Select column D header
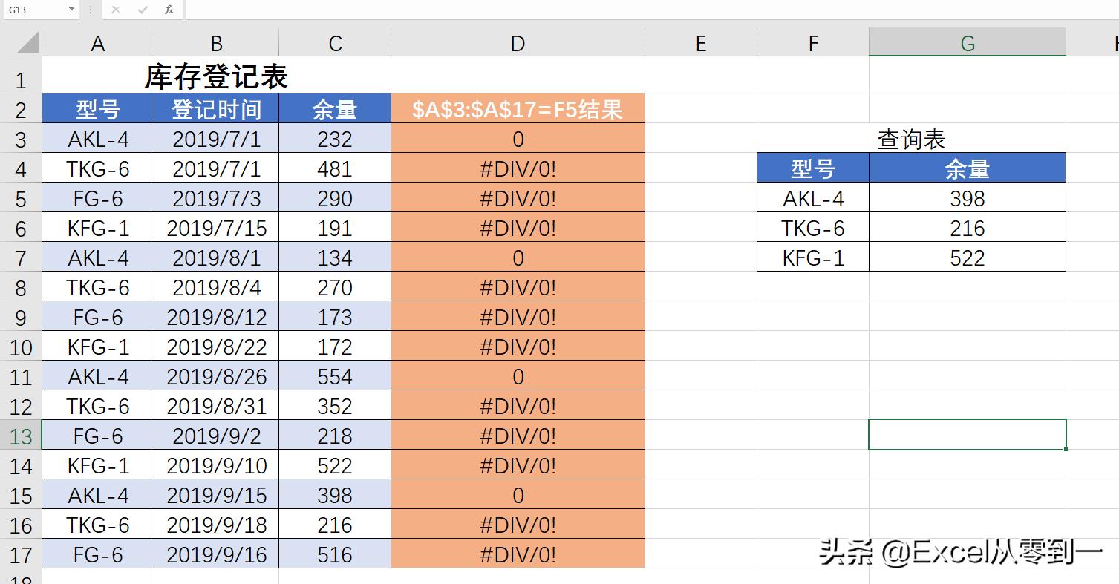The image size is (1119, 584). pyautogui.click(x=518, y=44)
